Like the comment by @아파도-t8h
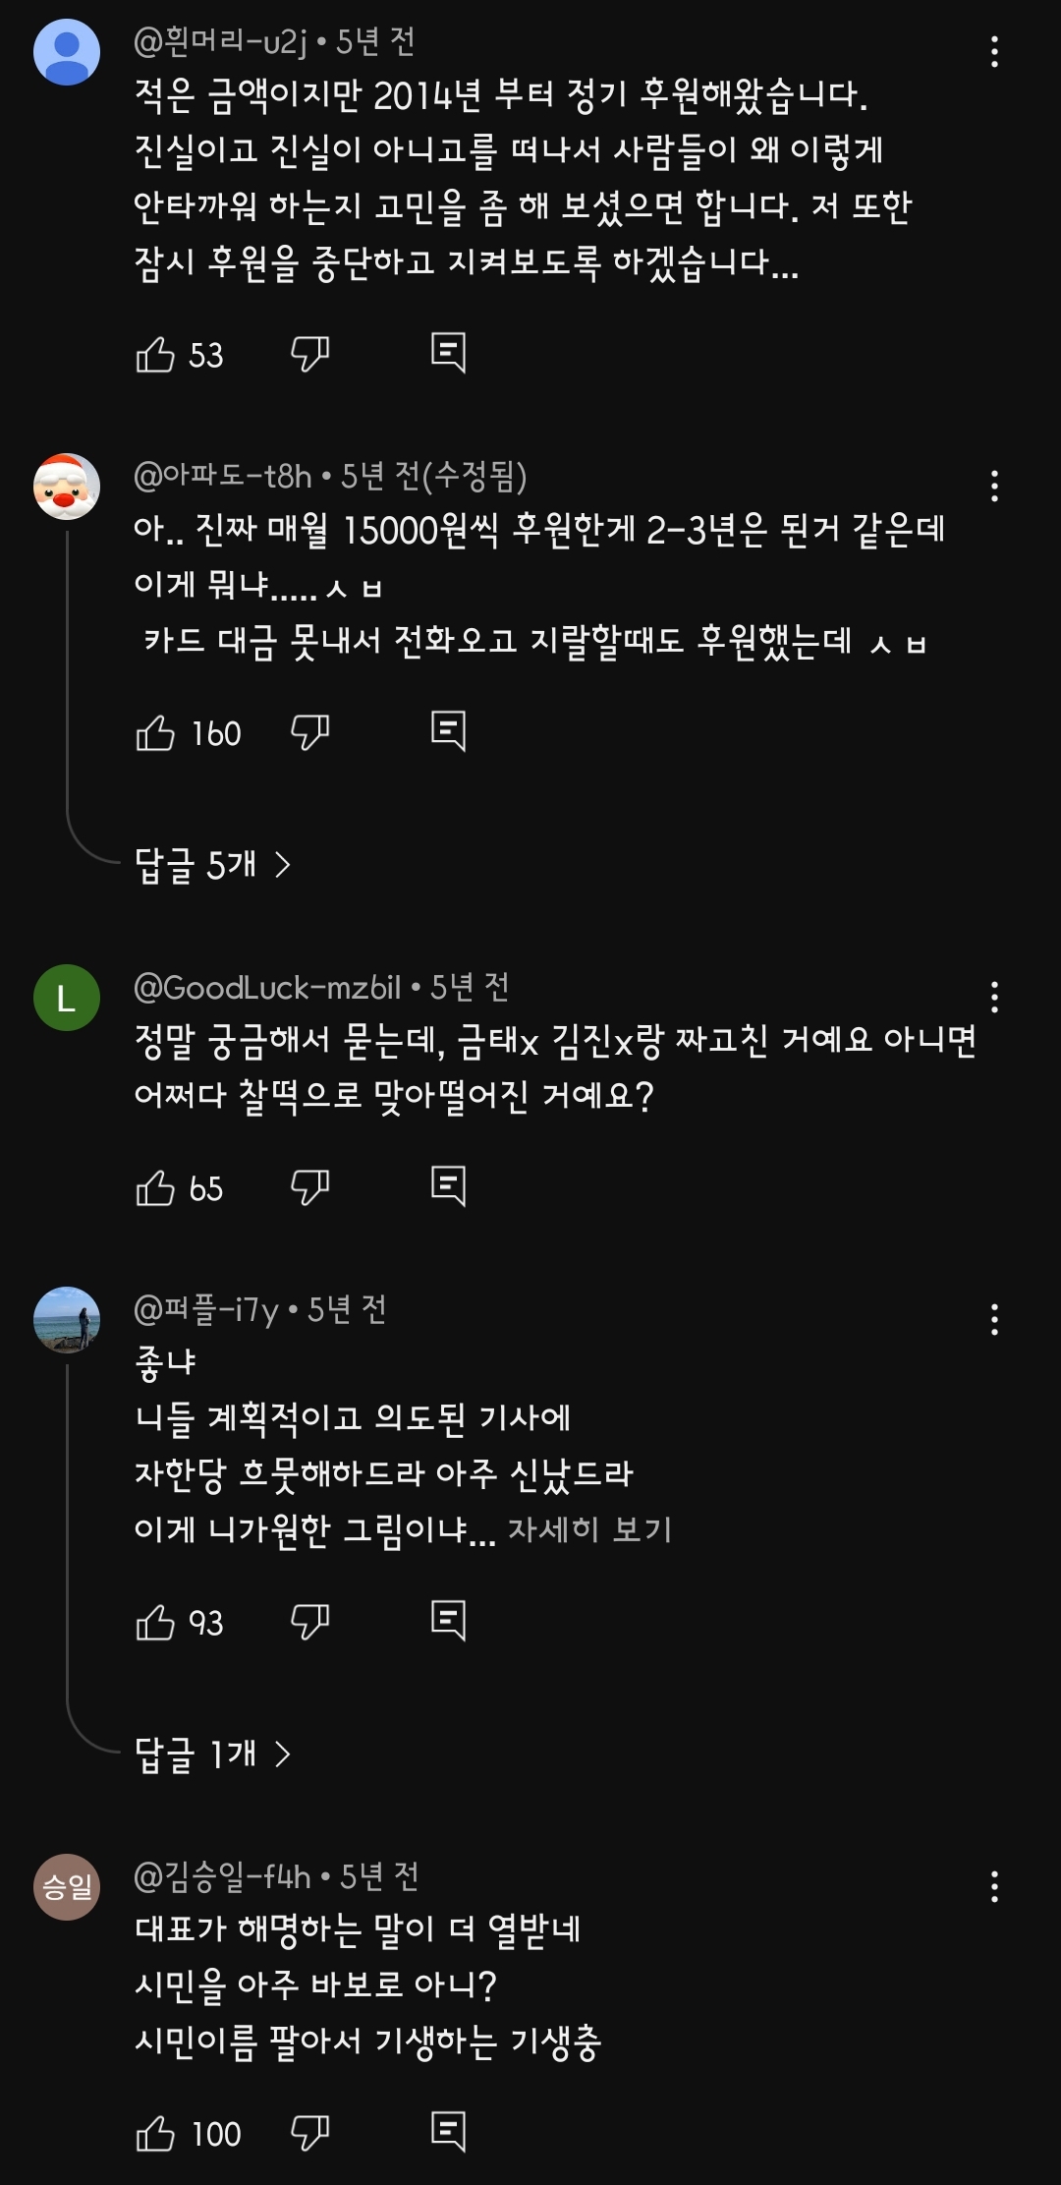1061x2185 pixels. click(155, 733)
